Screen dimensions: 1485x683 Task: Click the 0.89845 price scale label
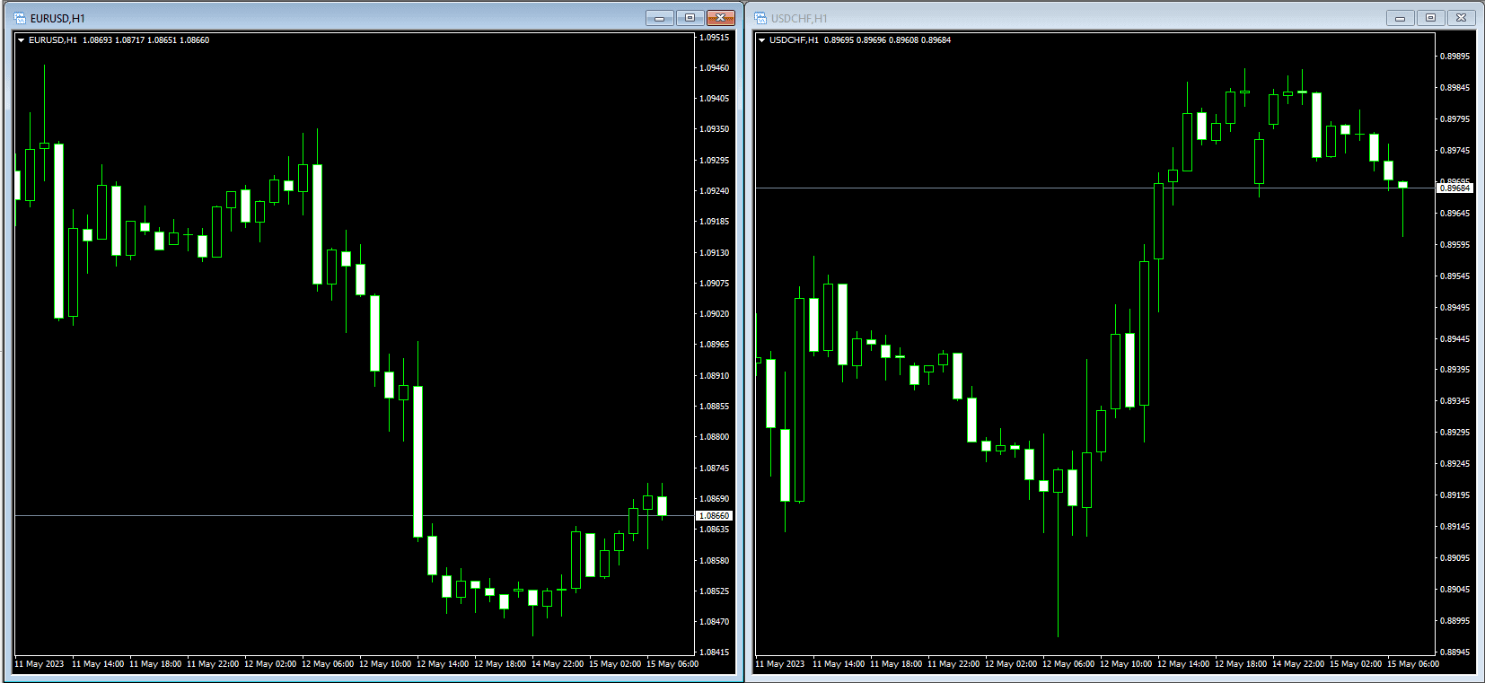[1455, 88]
